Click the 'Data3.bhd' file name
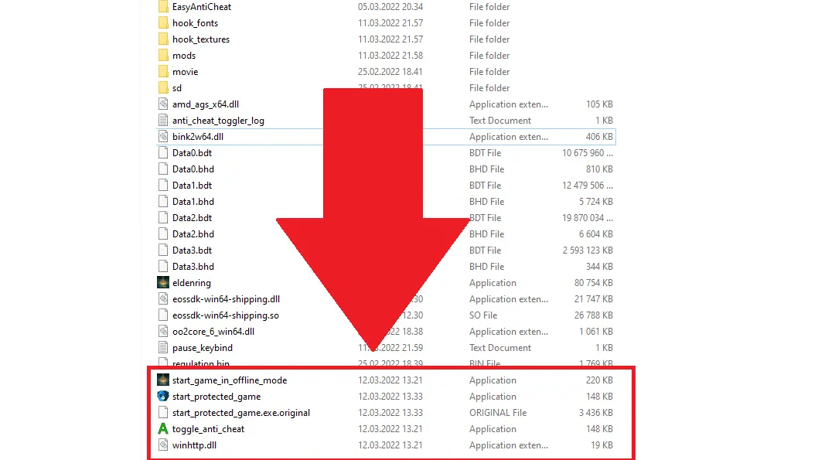The image size is (818, 460). click(x=193, y=267)
